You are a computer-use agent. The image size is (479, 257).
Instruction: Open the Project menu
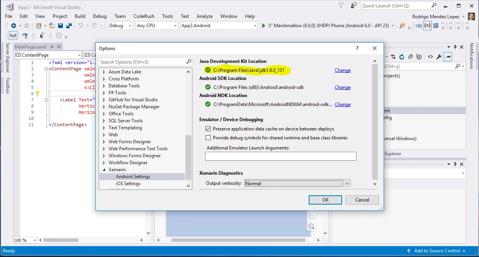pos(60,16)
